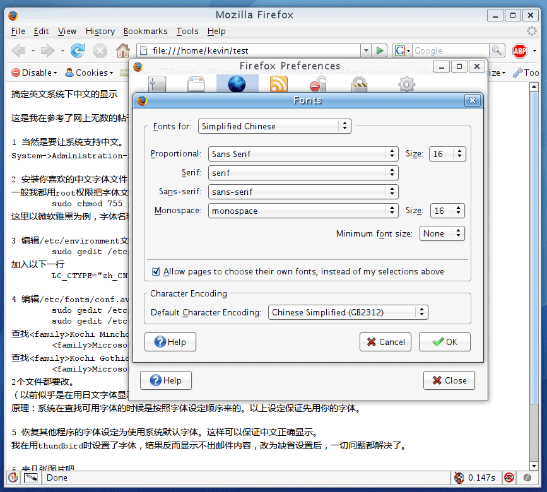The image size is (547, 492).
Task: Select the Content globe preferences icon
Action: pyautogui.click(x=237, y=84)
